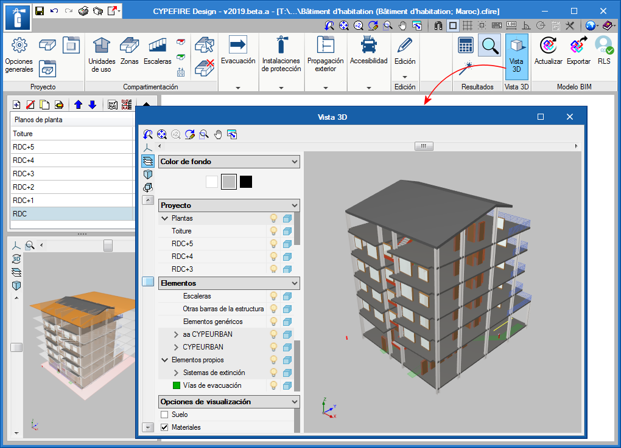Viewport: 621px width, 448px height.
Task: Click Actualizar BIM model
Action: click(x=549, y=50)
